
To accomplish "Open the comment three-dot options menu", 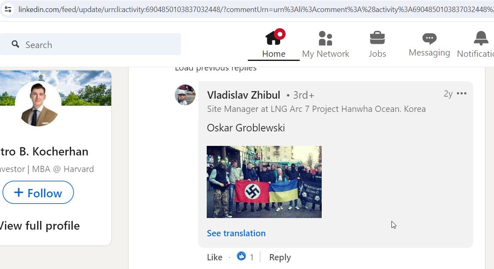I will tap(462, 93).
